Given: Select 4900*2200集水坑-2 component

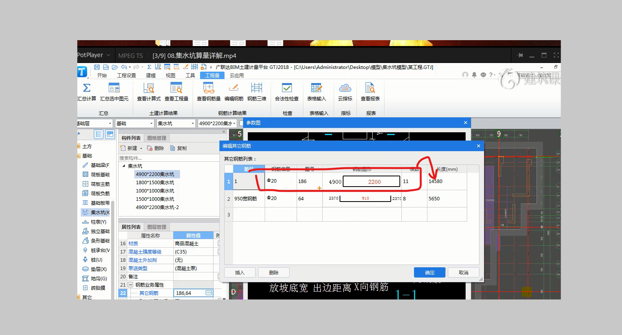Looking at the screenshot, I should click(x=157, y=207).
